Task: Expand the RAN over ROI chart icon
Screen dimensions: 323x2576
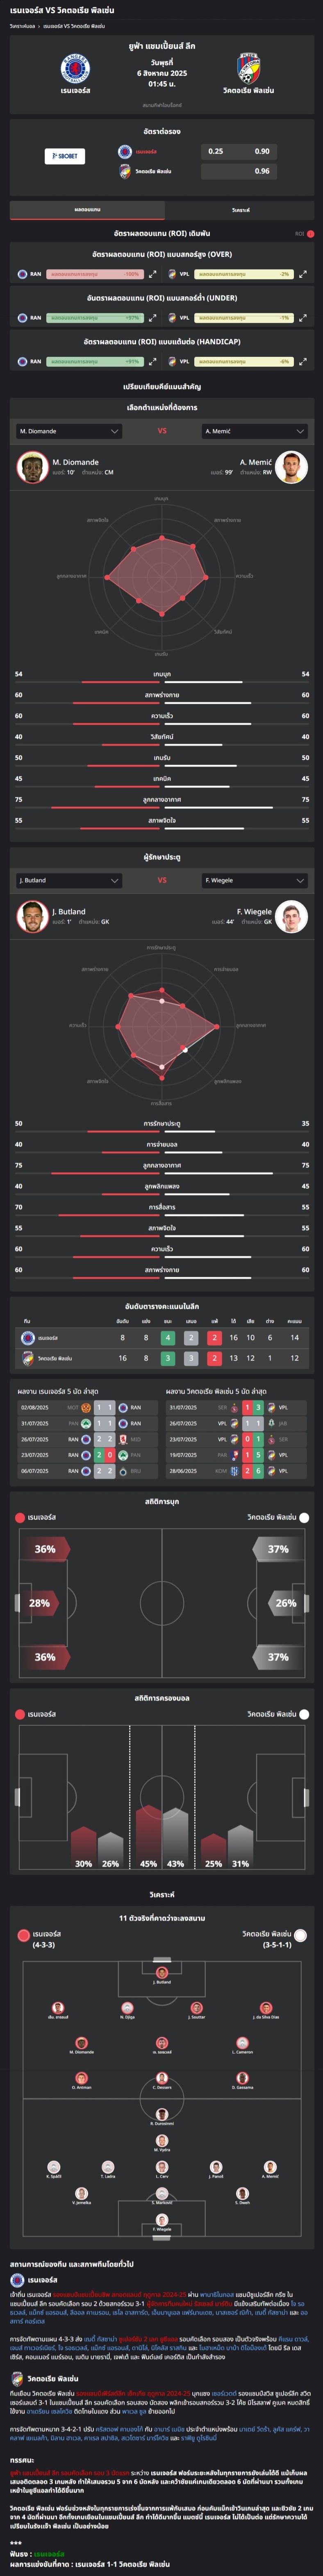Action: click(x=153, y=274)
